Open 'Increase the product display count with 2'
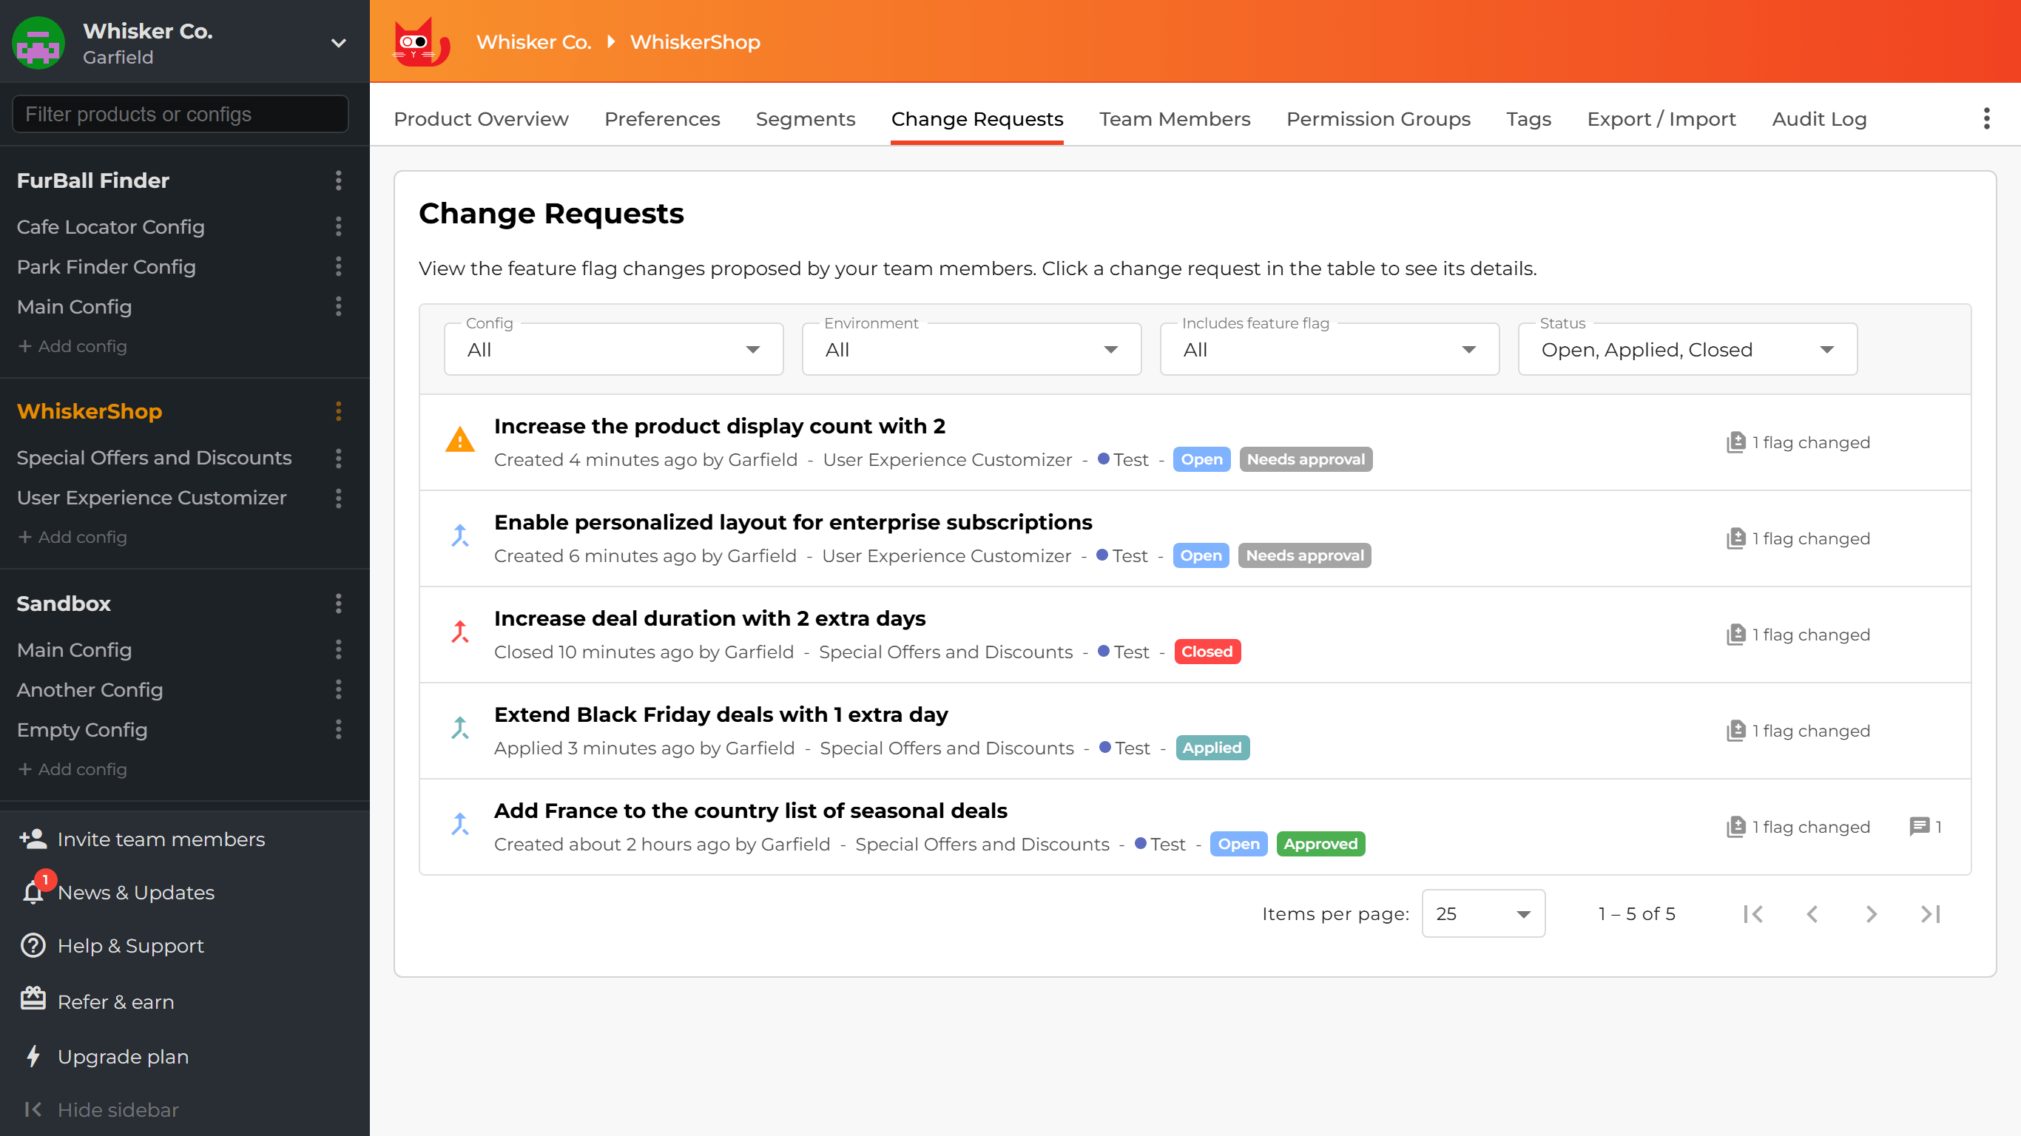The width and height of the screenshot is (2021, 1136). (720, 426)
